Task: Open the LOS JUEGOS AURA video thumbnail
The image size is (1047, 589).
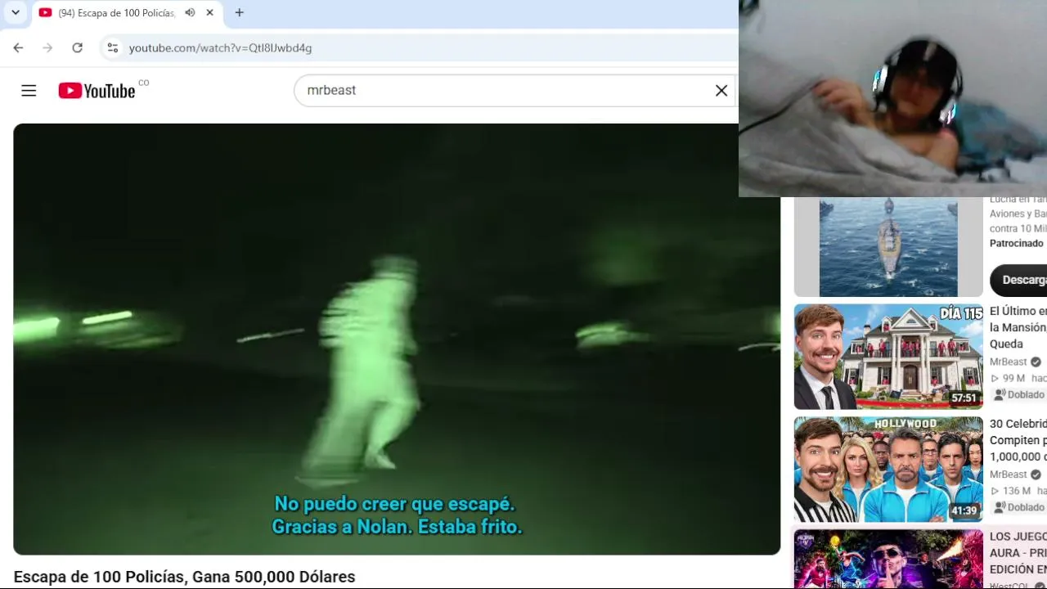Action: click(x=888, y=560)
